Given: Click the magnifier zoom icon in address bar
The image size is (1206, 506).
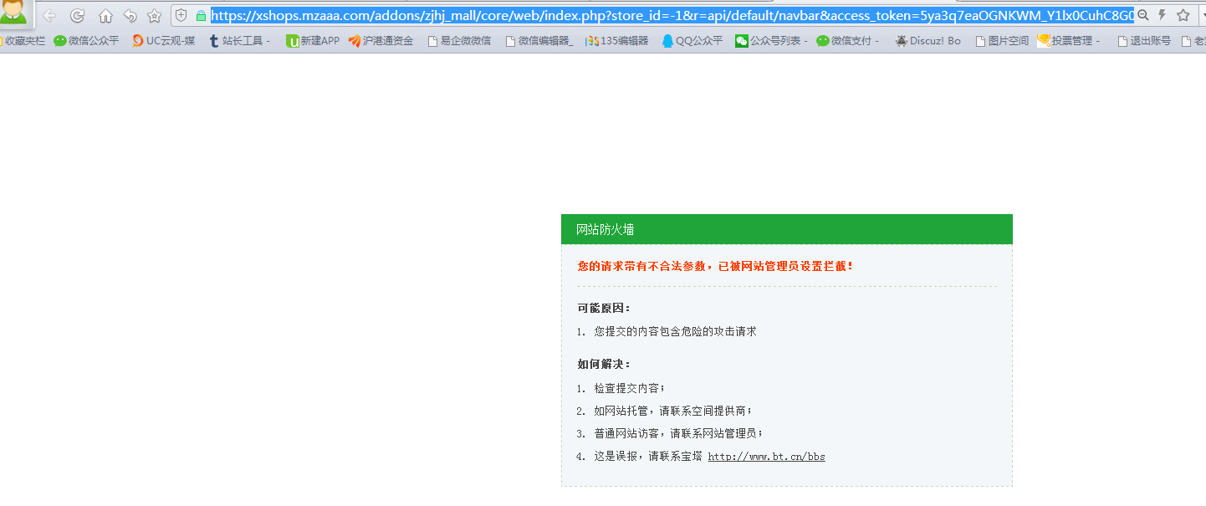Looking at the screenshot, I should coord(1143,15).
